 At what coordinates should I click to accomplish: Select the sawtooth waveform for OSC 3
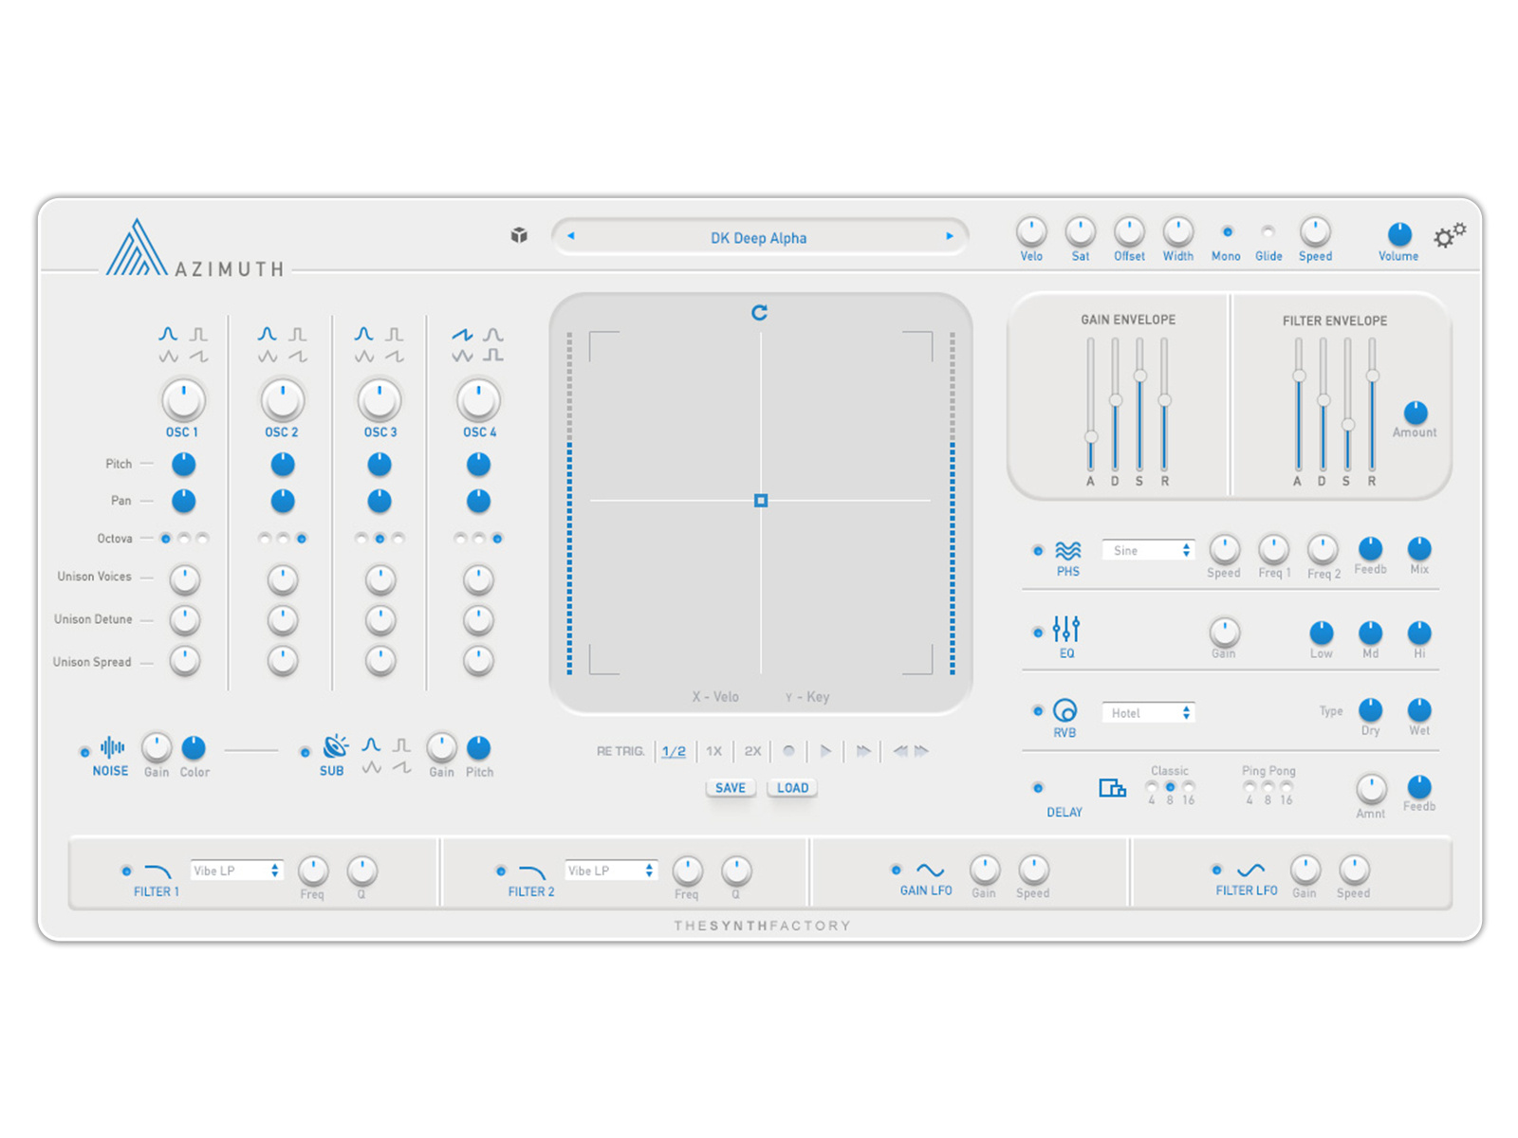click(x=394, y=354)
